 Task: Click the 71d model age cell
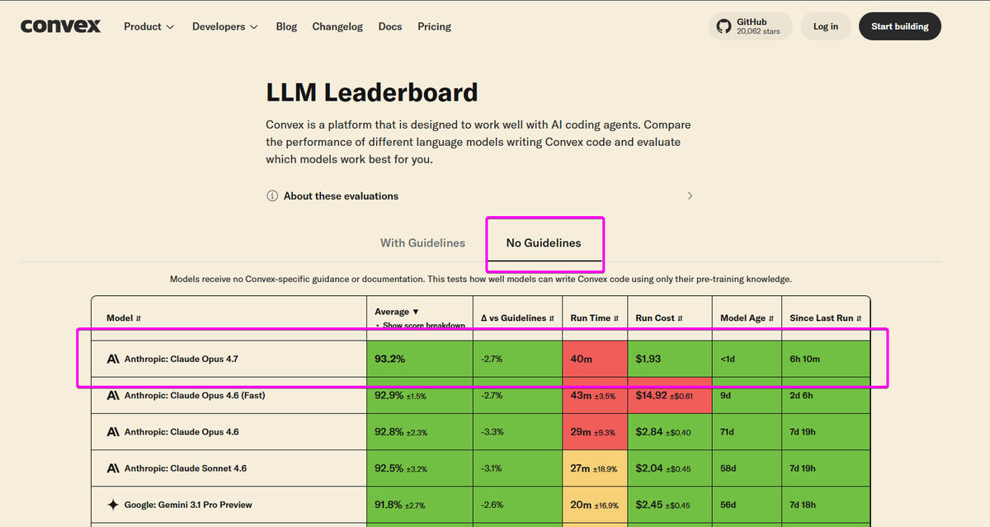[747, 432]
